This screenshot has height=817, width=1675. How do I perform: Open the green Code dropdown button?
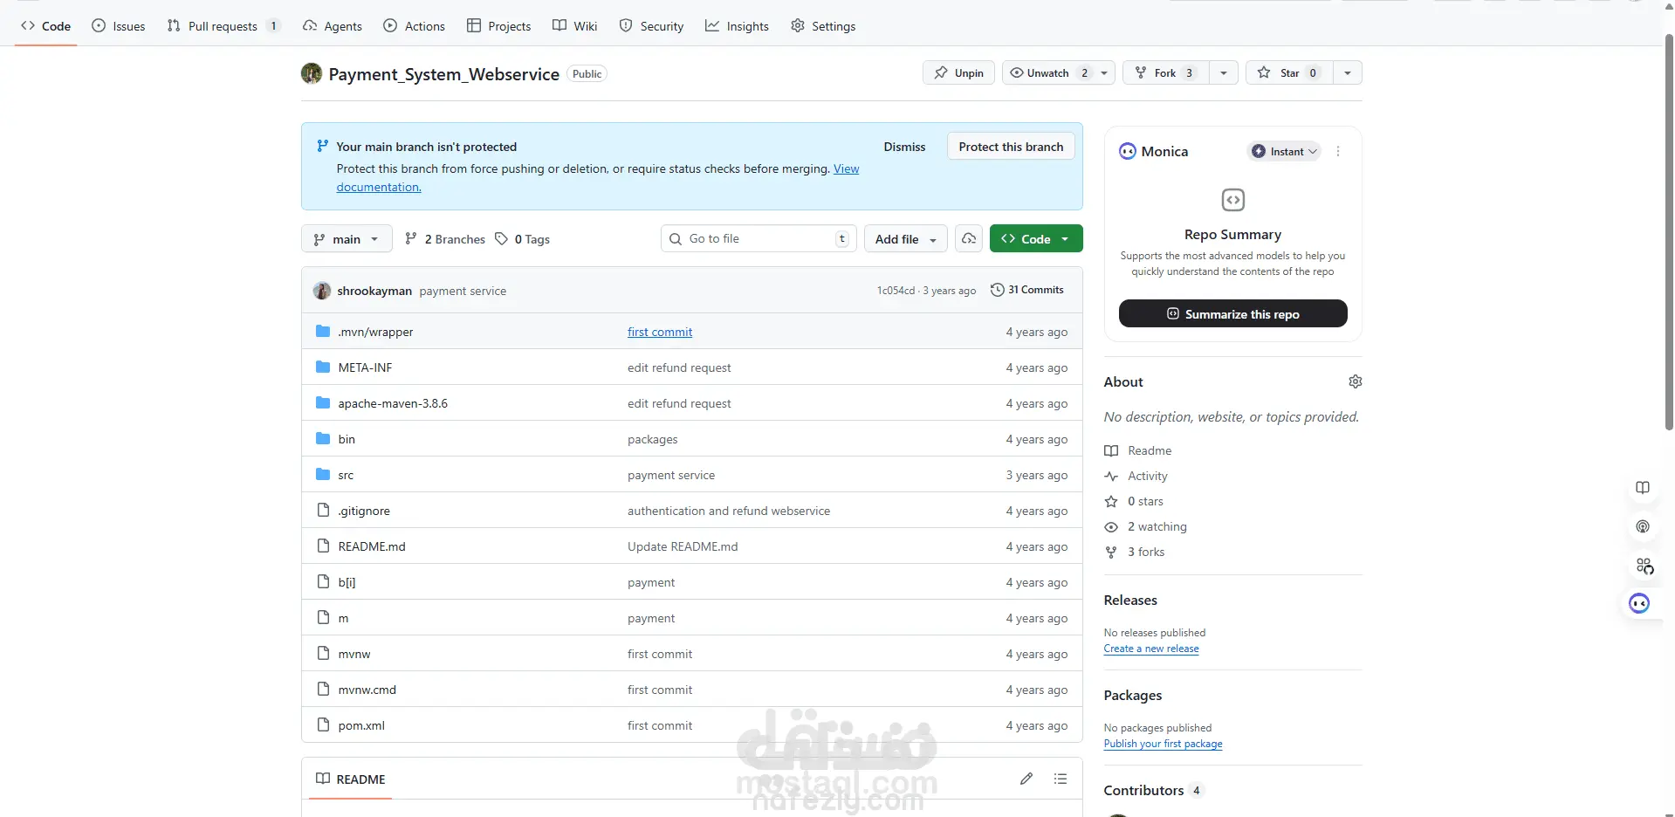pyautogui.click(x=1036, y=239)
